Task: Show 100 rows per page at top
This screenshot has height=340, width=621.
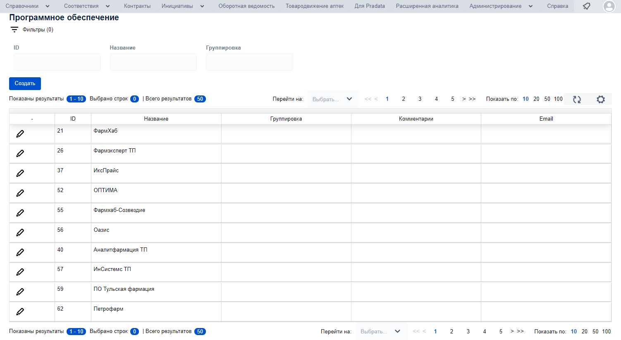Action: pyautogui.click(x=558, y=99)
